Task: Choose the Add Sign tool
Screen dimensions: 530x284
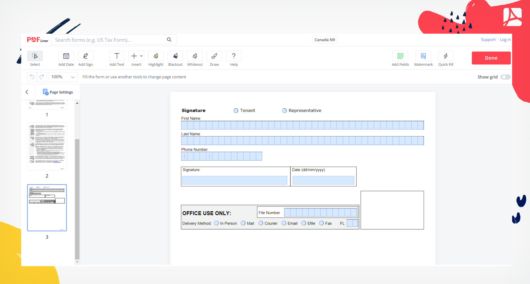Action: pos(85,56)
